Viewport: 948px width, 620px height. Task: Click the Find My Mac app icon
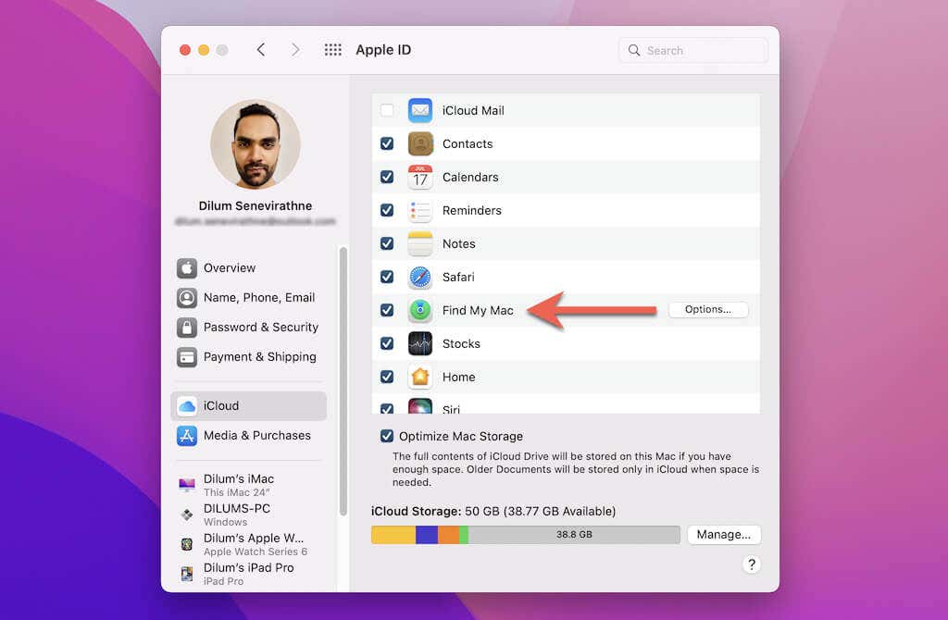pos(419,310)
